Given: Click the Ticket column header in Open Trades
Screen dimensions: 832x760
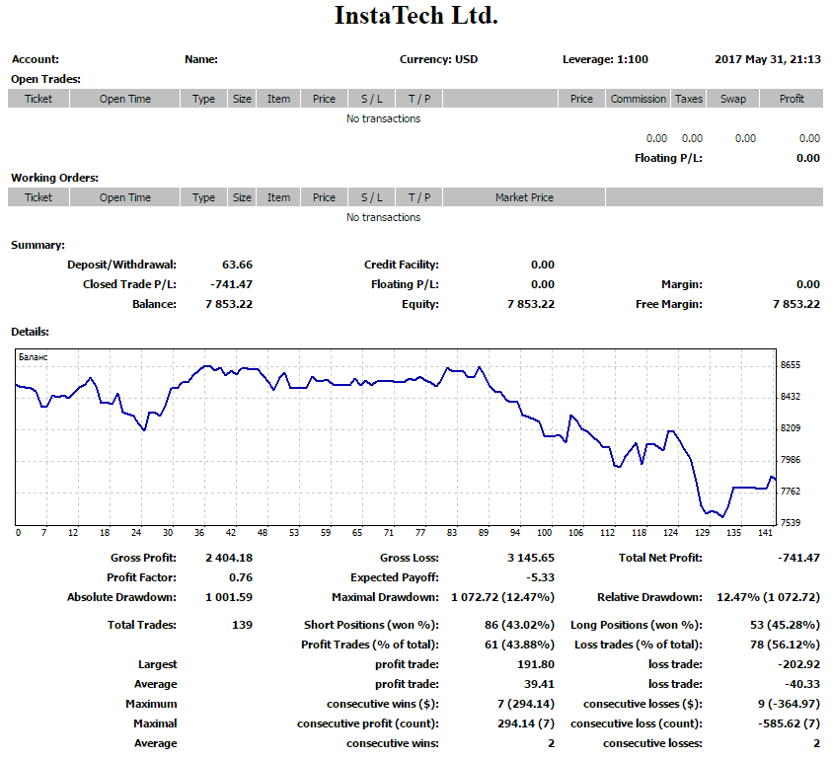Looking at the screenshot, I should pyautogui.click(x=38, y=99).
